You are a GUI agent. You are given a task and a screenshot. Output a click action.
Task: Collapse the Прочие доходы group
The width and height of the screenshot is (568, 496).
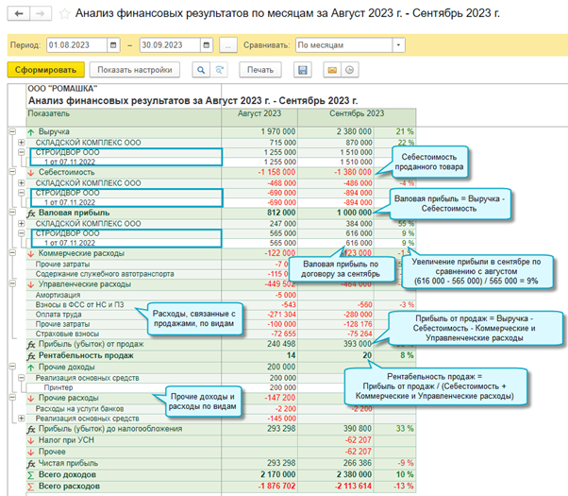pyautogui.click(x=12, y=367)
